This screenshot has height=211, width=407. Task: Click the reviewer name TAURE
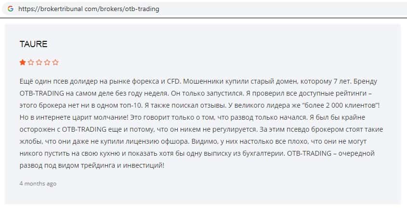pyautogui.click(x=33, y=44)
